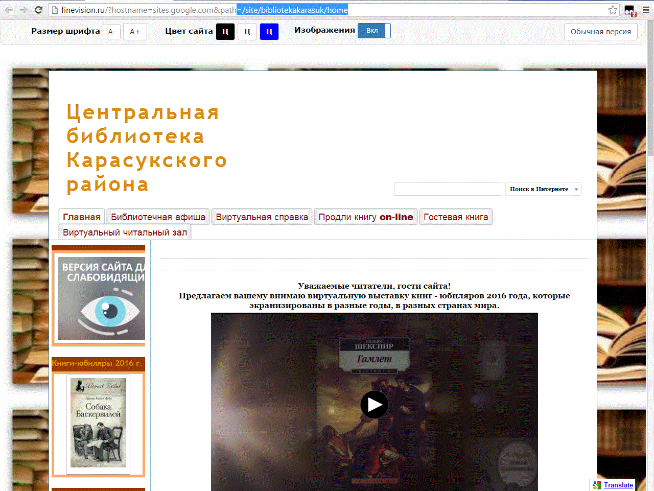Click the Уважаемые читатели, гости сайта! text
The image size is (654, 491).
pos(374,286)
